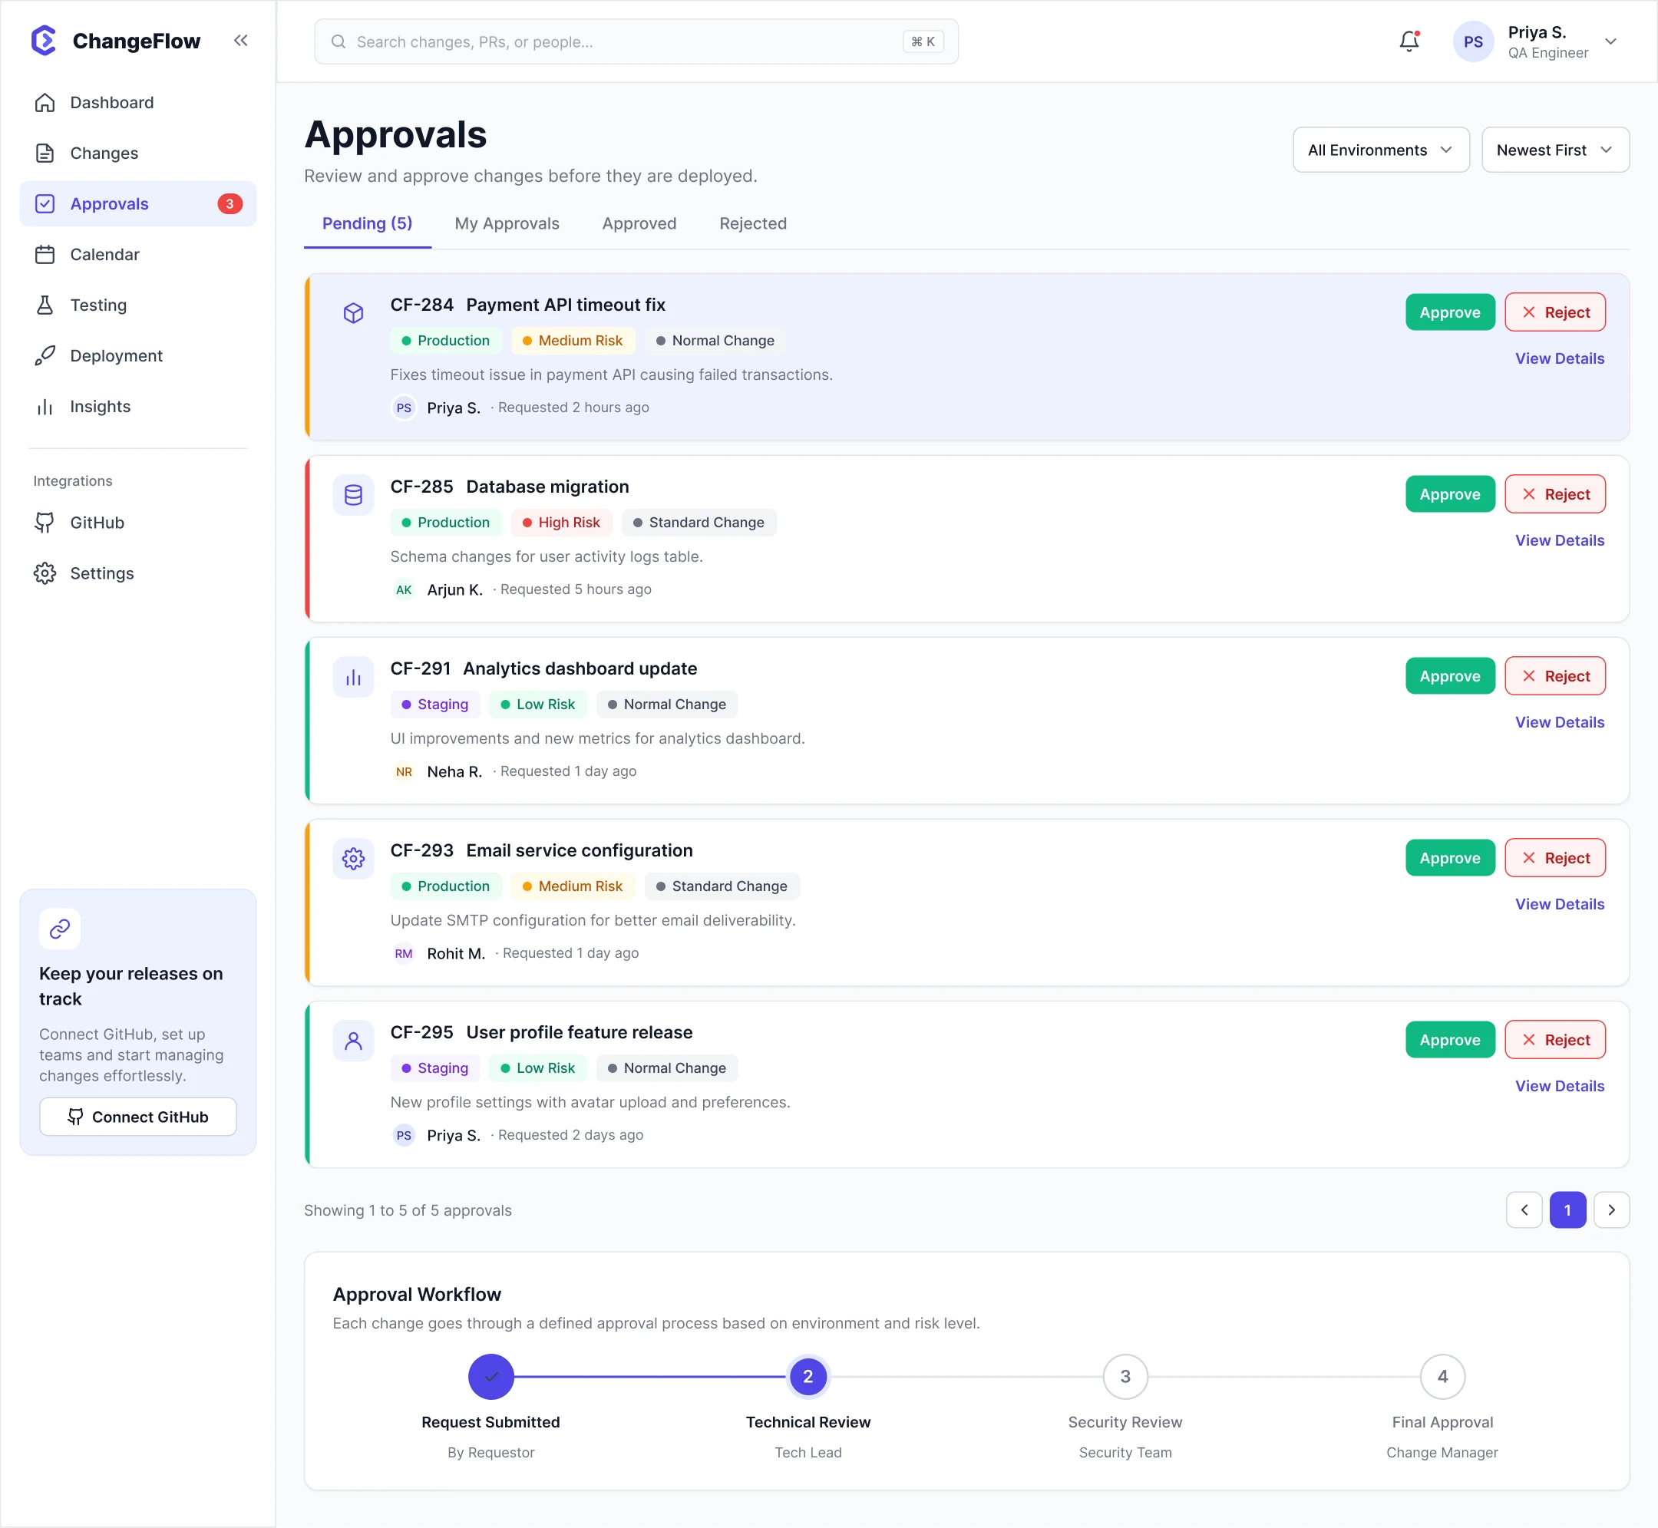Open Settings gear in sidebar

click(x=45, y=573)
